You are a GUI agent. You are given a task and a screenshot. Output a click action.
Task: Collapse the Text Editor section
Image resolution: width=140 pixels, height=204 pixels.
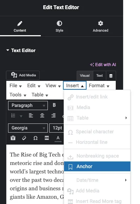point(21,51)
